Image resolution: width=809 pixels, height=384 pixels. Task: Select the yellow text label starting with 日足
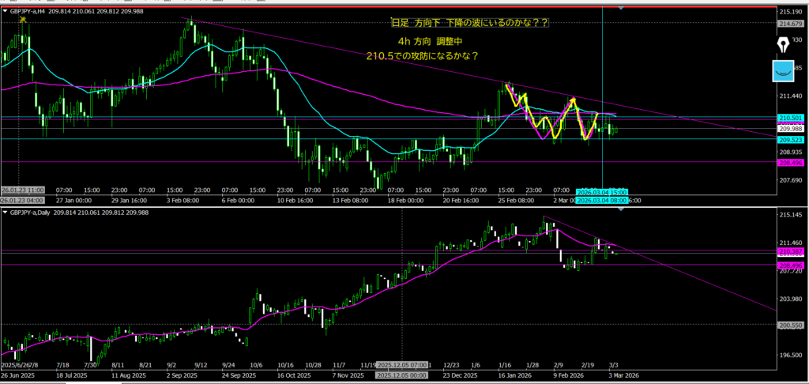457,24
